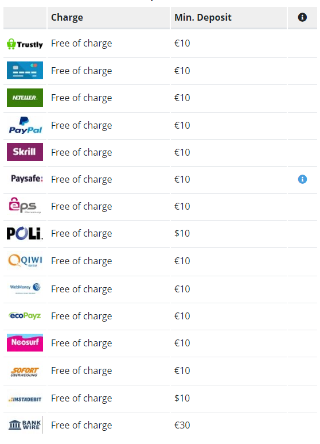320x444 pixels.
Task: Click the eps payment logo
Action: [x=25, y=205]
